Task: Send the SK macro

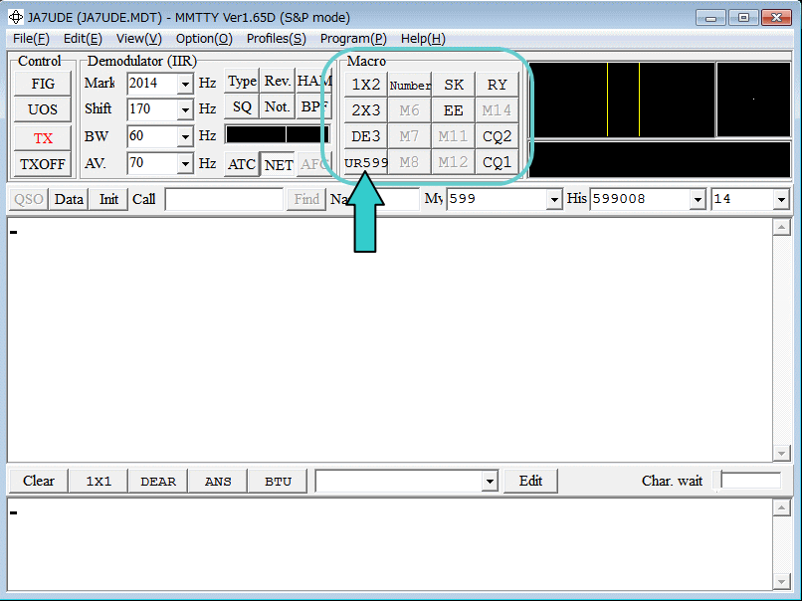Action: 453,85
